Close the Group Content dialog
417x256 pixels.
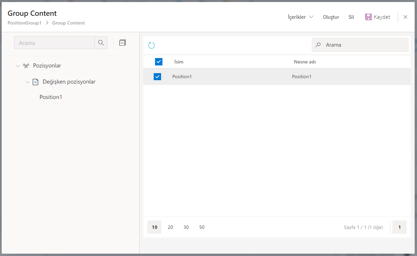405,17
